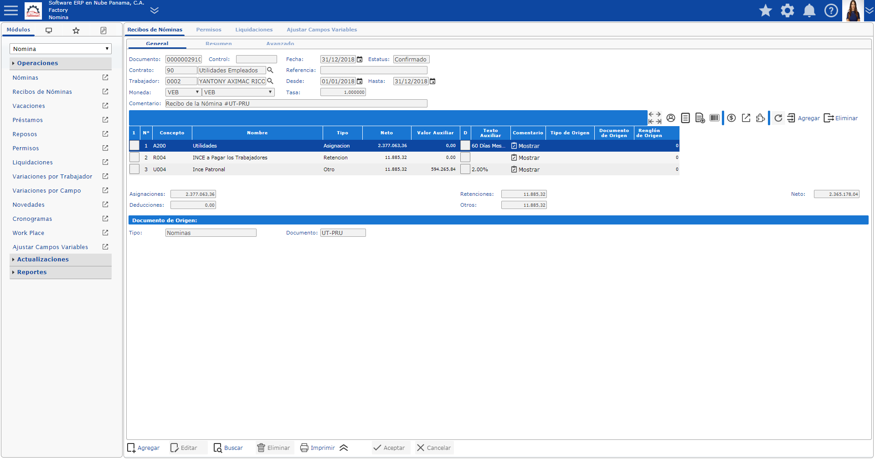
Task: Toggle the D column checkbox for U004
Action: [x=465, y=169]
